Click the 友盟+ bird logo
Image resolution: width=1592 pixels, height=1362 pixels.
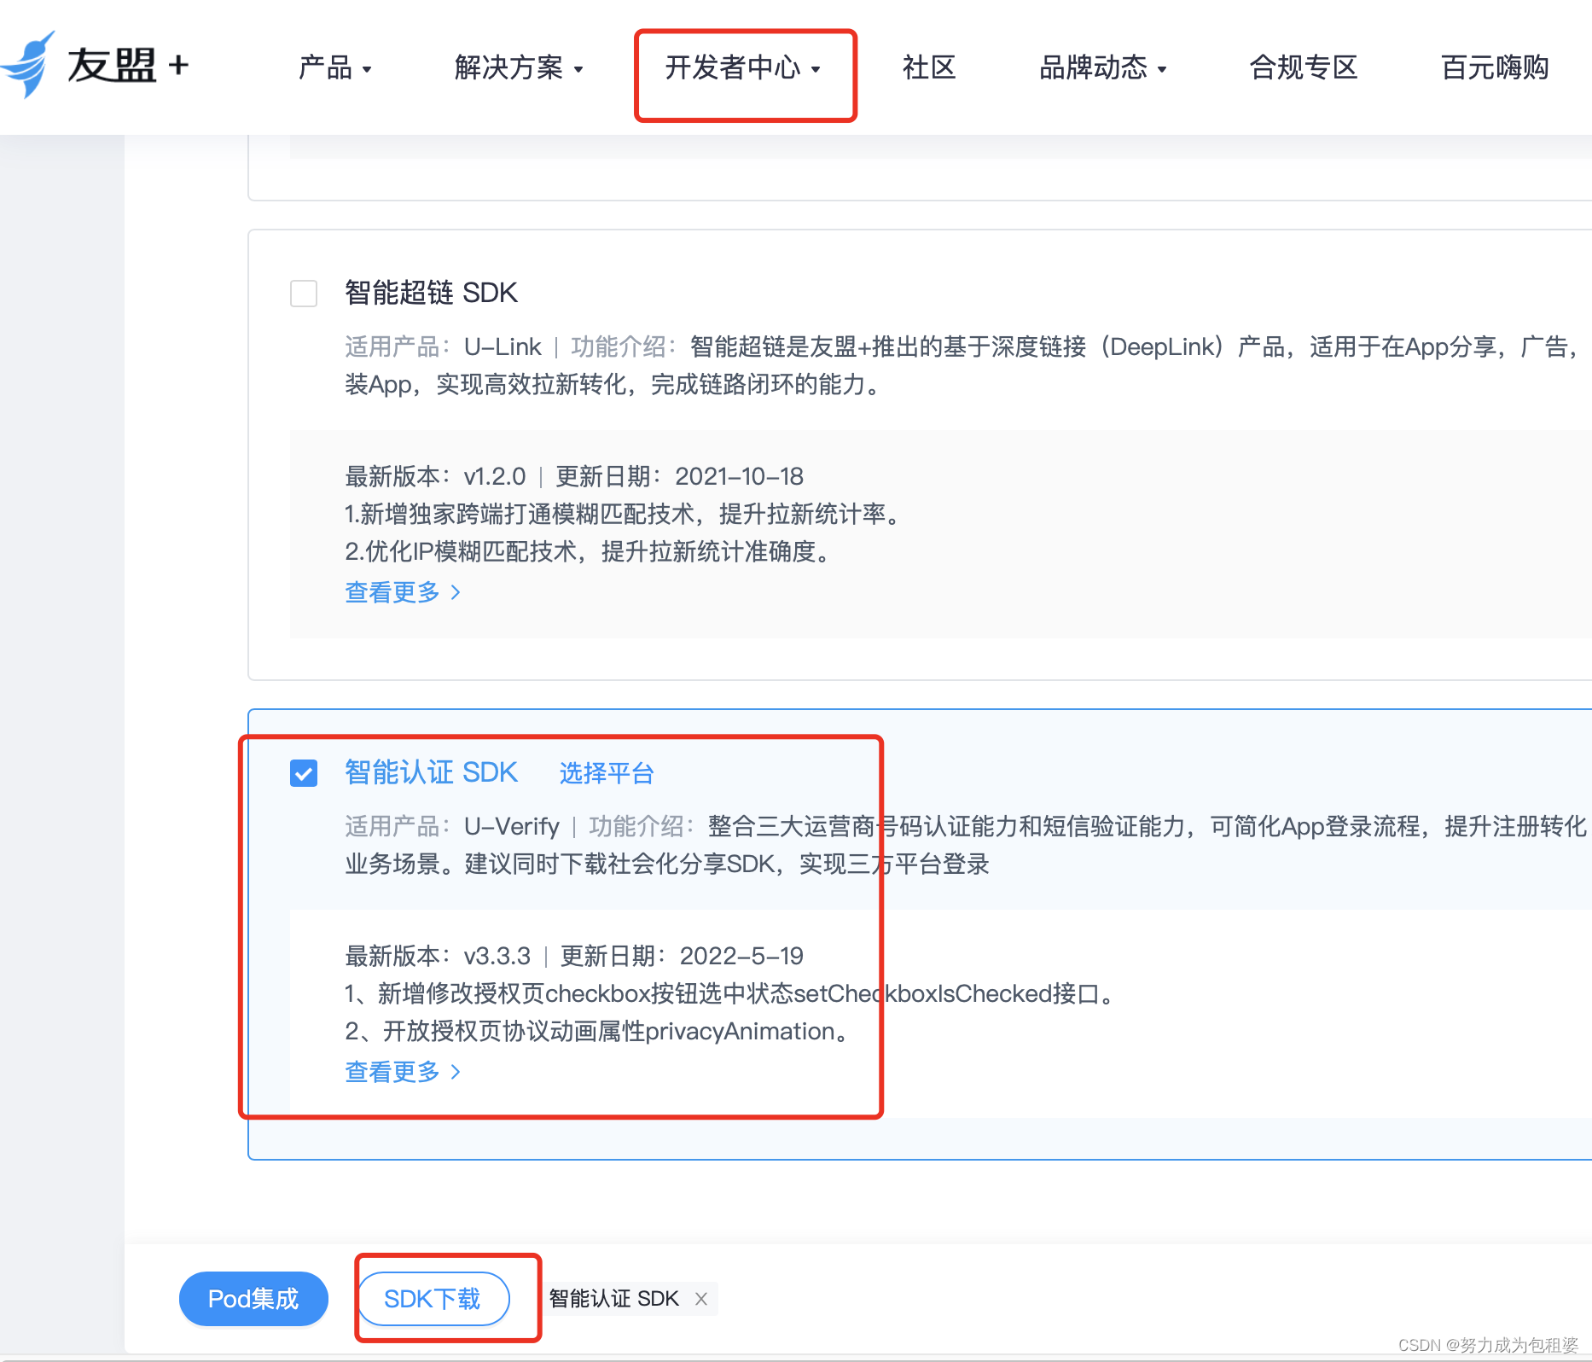28,67
